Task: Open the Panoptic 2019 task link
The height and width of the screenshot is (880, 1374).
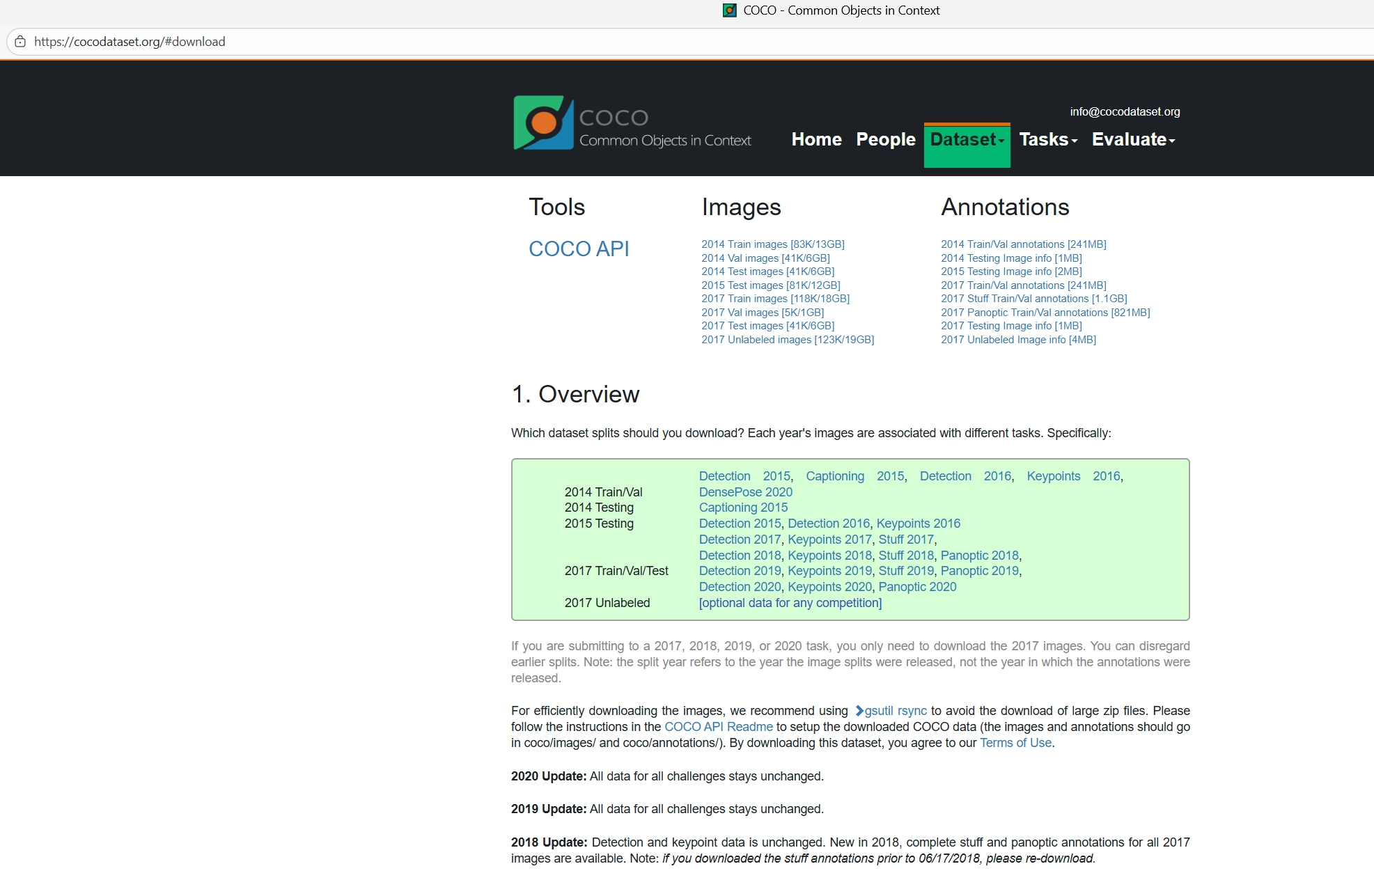Action: 979,571
